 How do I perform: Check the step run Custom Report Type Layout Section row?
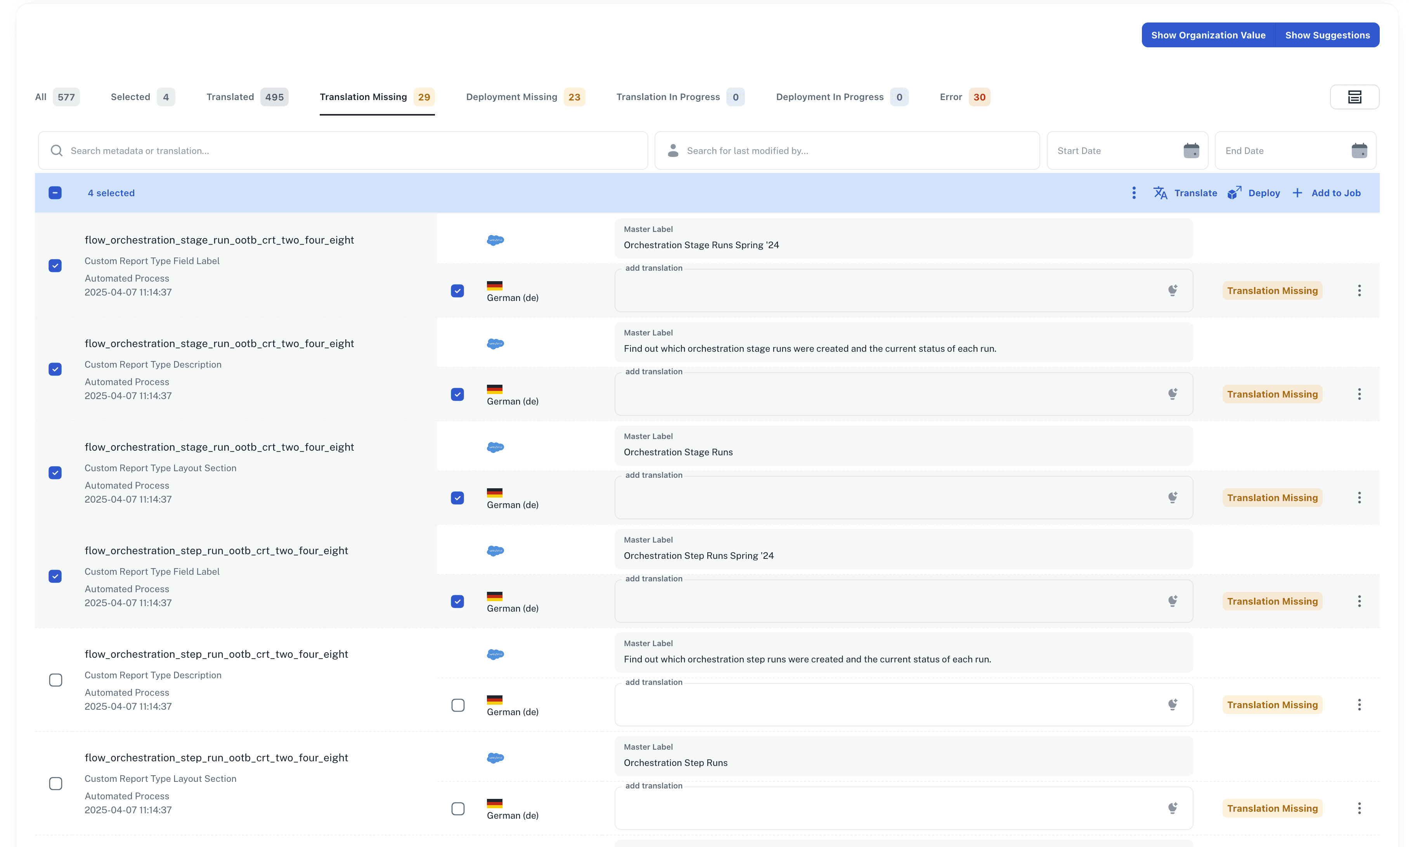tap(55, 784)
